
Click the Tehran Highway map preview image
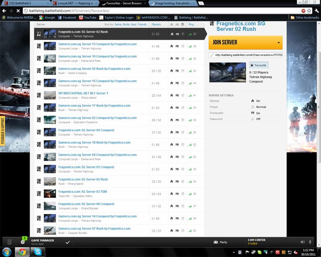(x=228, y=72)
